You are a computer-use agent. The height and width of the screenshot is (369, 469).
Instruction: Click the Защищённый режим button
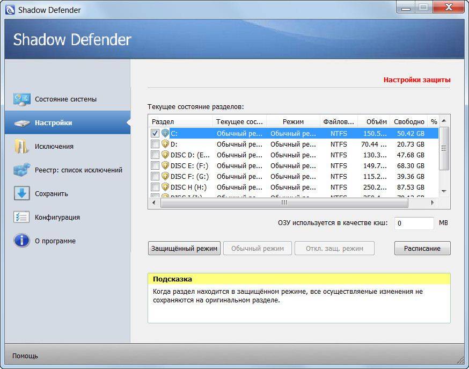[x=184, y=248]
